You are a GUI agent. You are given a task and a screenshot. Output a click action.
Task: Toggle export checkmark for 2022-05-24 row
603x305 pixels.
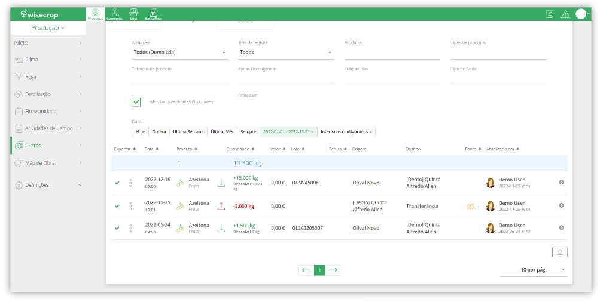click(x=117, y=228)
